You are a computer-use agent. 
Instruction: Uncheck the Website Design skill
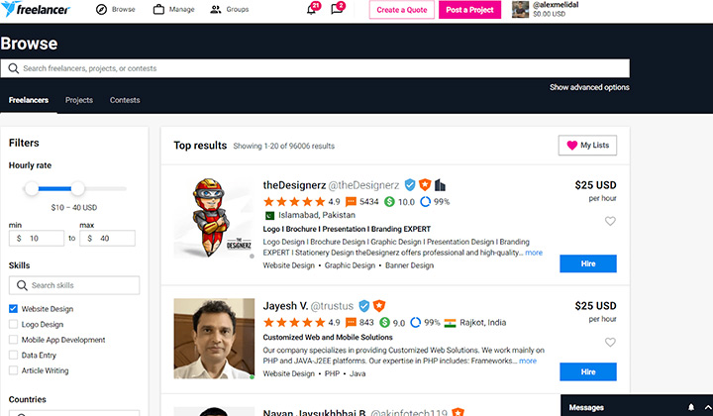pos(13,309)
